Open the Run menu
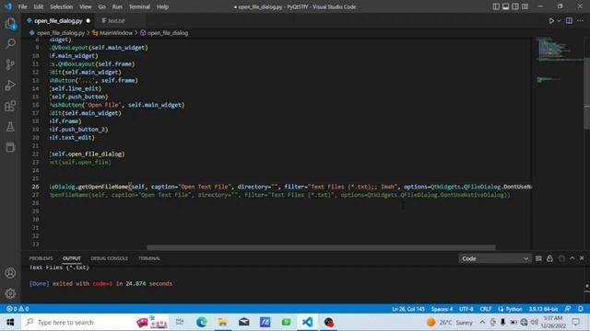 pos(117,6)
